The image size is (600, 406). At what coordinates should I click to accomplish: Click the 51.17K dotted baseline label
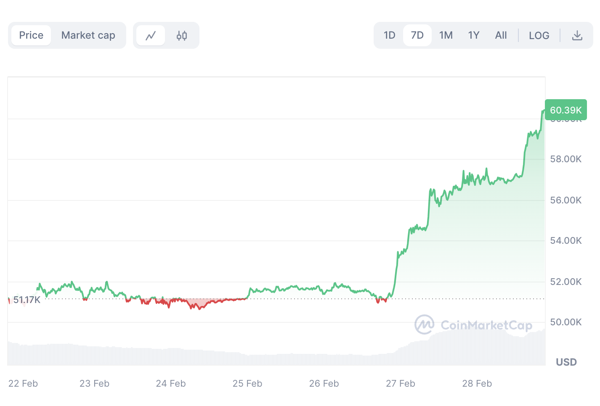point(27,300)
